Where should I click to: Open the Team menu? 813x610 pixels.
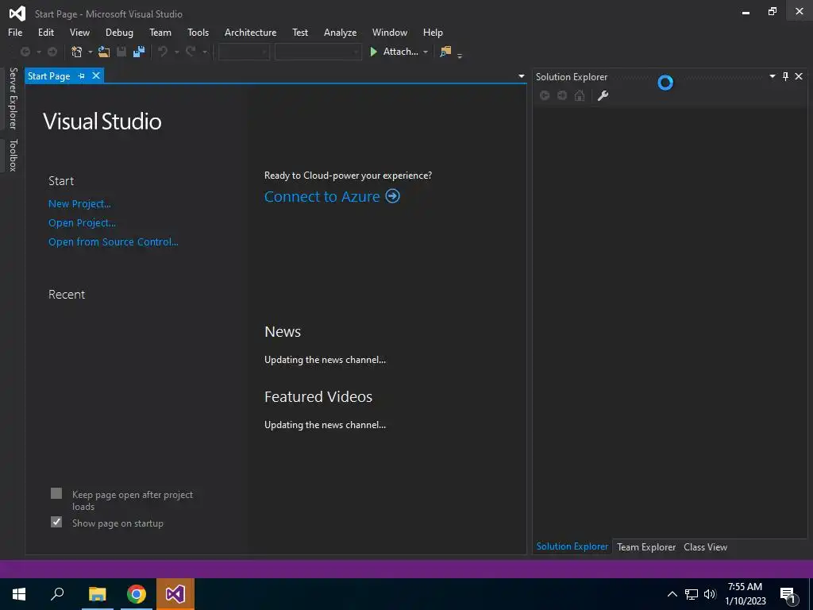160,32
